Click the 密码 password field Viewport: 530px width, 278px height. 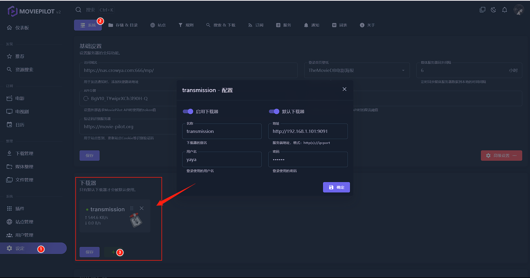[308, 159]
